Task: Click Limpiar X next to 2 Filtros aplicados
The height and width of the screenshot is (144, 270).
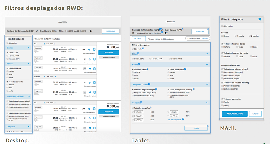Action: (x=205, y=39)
